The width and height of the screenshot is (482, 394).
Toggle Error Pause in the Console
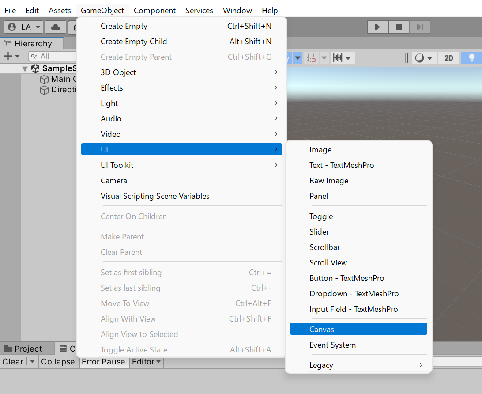point(103,362)
